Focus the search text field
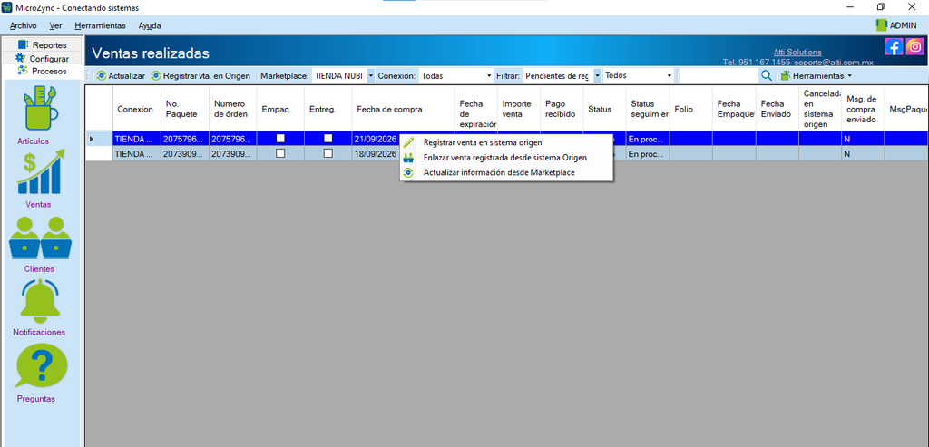This screenshot has height=447, width=929. click(x=719, y=76)
